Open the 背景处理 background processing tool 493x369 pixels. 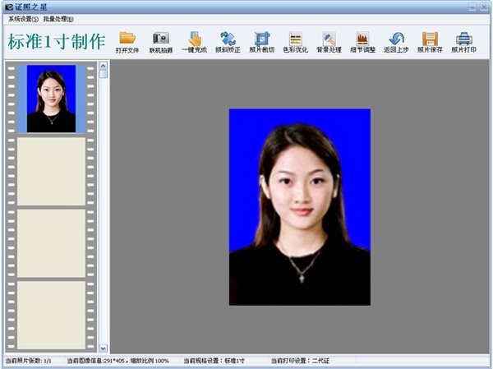click(329, 39)
